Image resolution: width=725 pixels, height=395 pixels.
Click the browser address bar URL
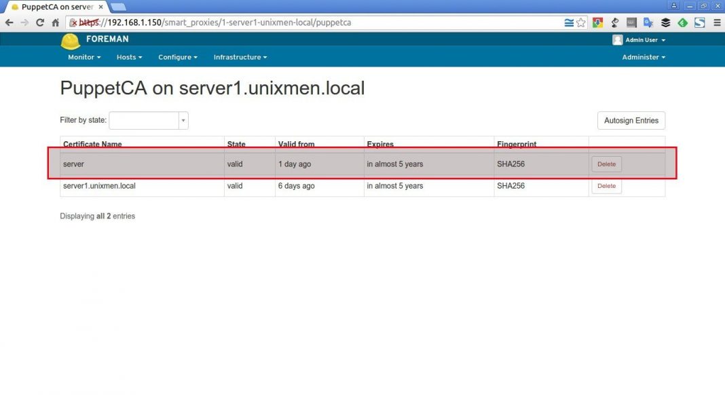click(215, 22)
